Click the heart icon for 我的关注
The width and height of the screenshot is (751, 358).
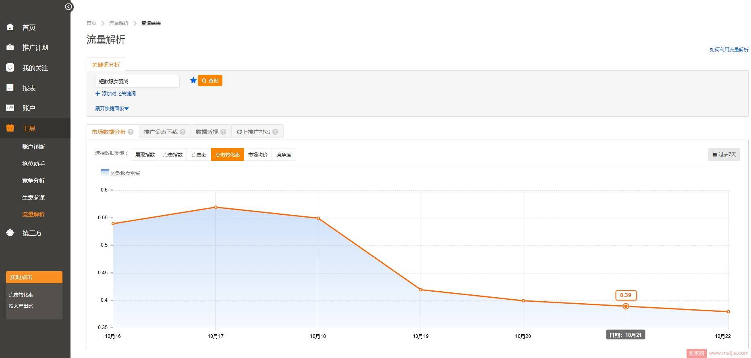point(10,68)
